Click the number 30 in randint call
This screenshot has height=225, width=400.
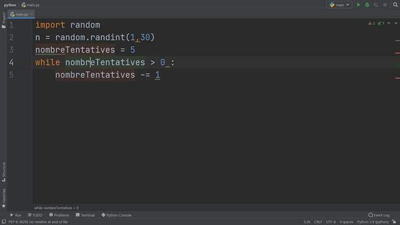(x=145, y=37)
